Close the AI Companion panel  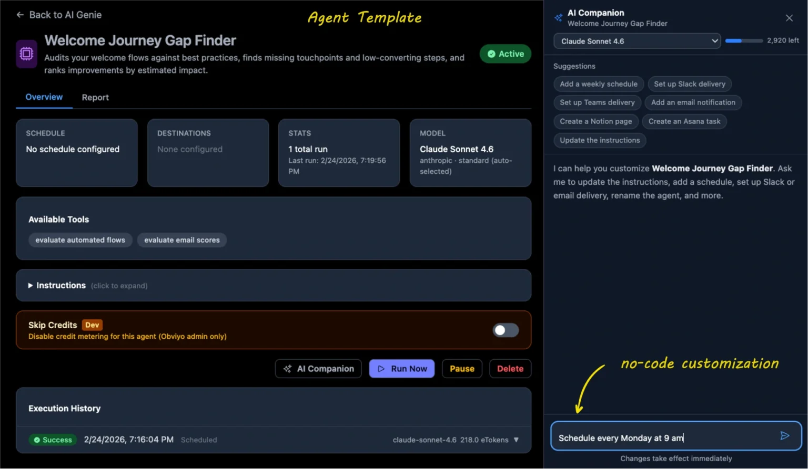789,17
